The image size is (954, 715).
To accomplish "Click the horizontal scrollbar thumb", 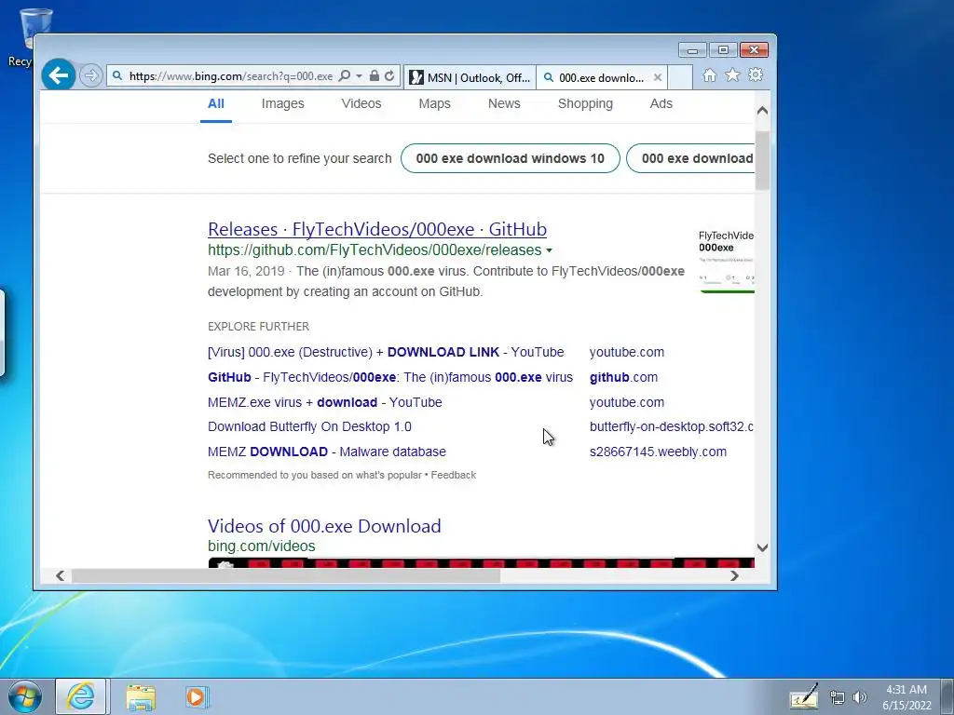I will 286,575.
